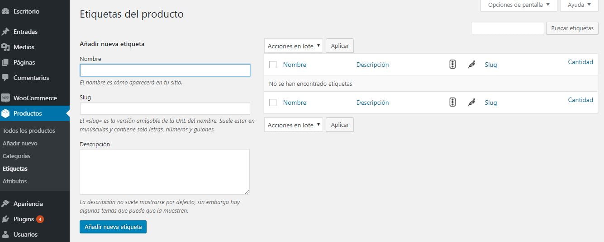
Task: Click the Comentarios speech bubble icon
Action: coord(5,78)
